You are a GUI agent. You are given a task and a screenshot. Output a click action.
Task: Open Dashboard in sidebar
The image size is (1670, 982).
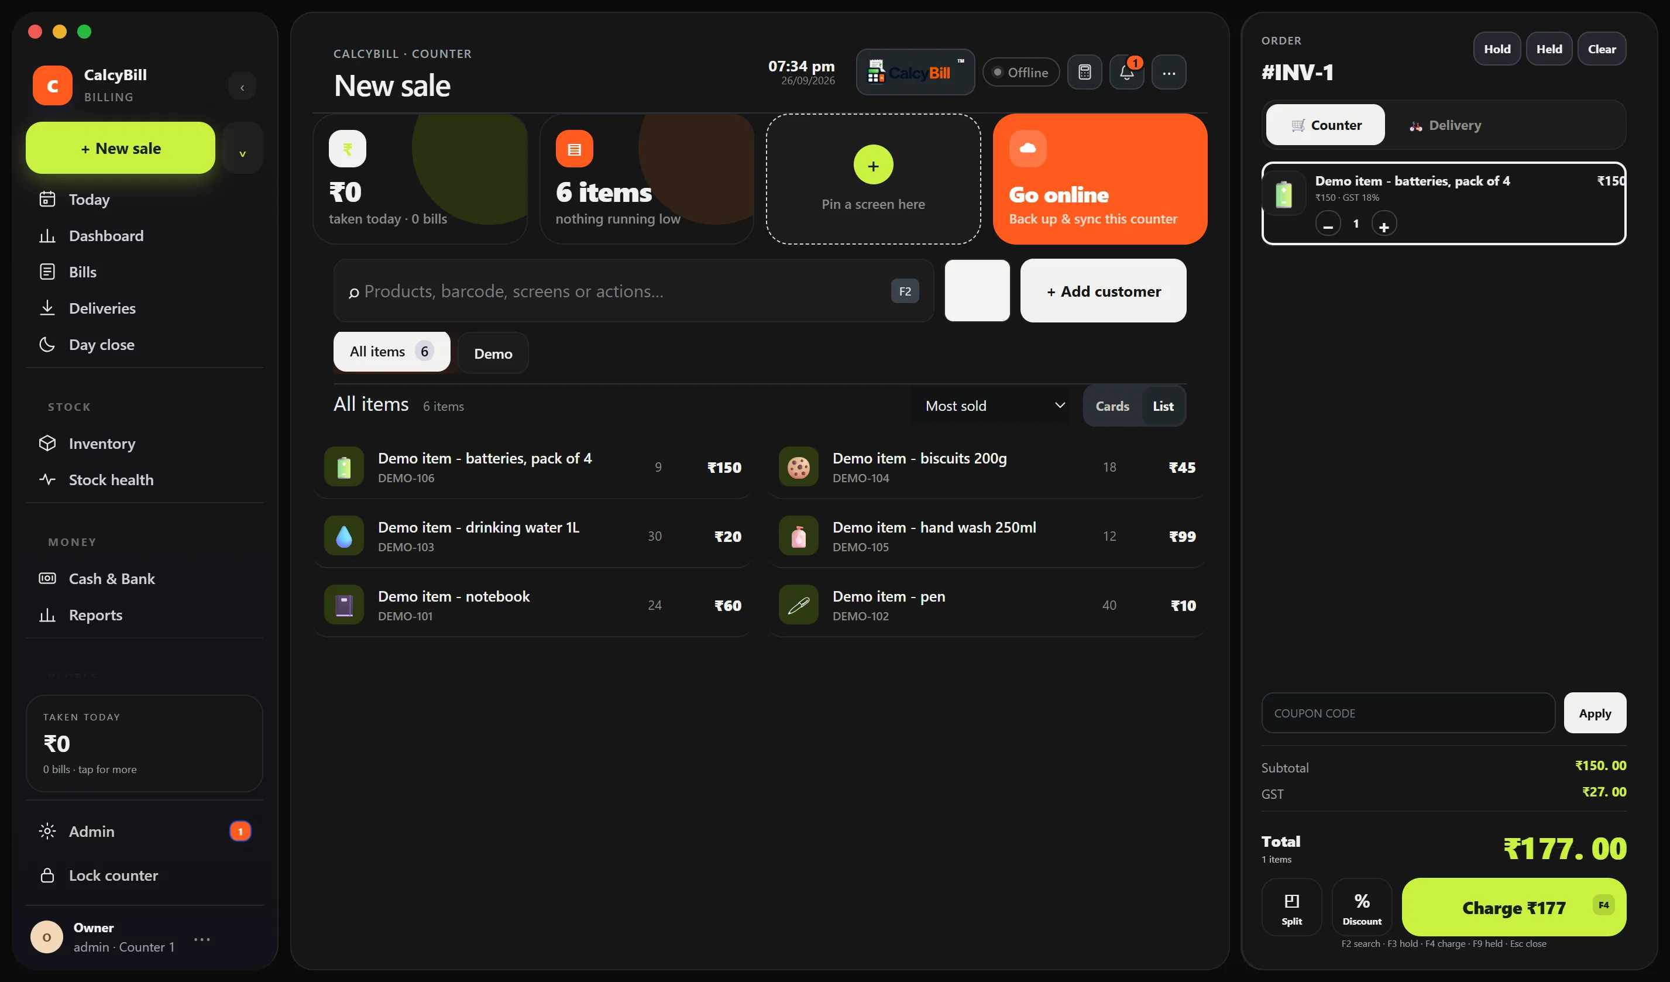[145, 236]
